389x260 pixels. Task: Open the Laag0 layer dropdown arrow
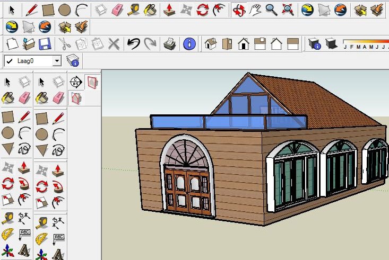click(x=57, y=61)
